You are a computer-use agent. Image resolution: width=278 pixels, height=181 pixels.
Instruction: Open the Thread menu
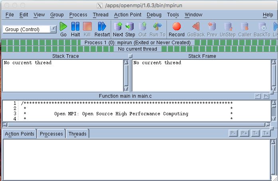pyautogui.click(x=101, y=15)
